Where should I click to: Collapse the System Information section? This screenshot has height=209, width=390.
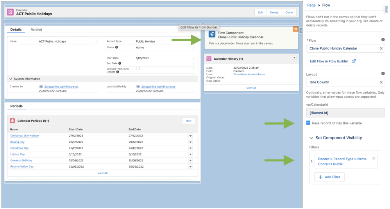click(11, 79)
